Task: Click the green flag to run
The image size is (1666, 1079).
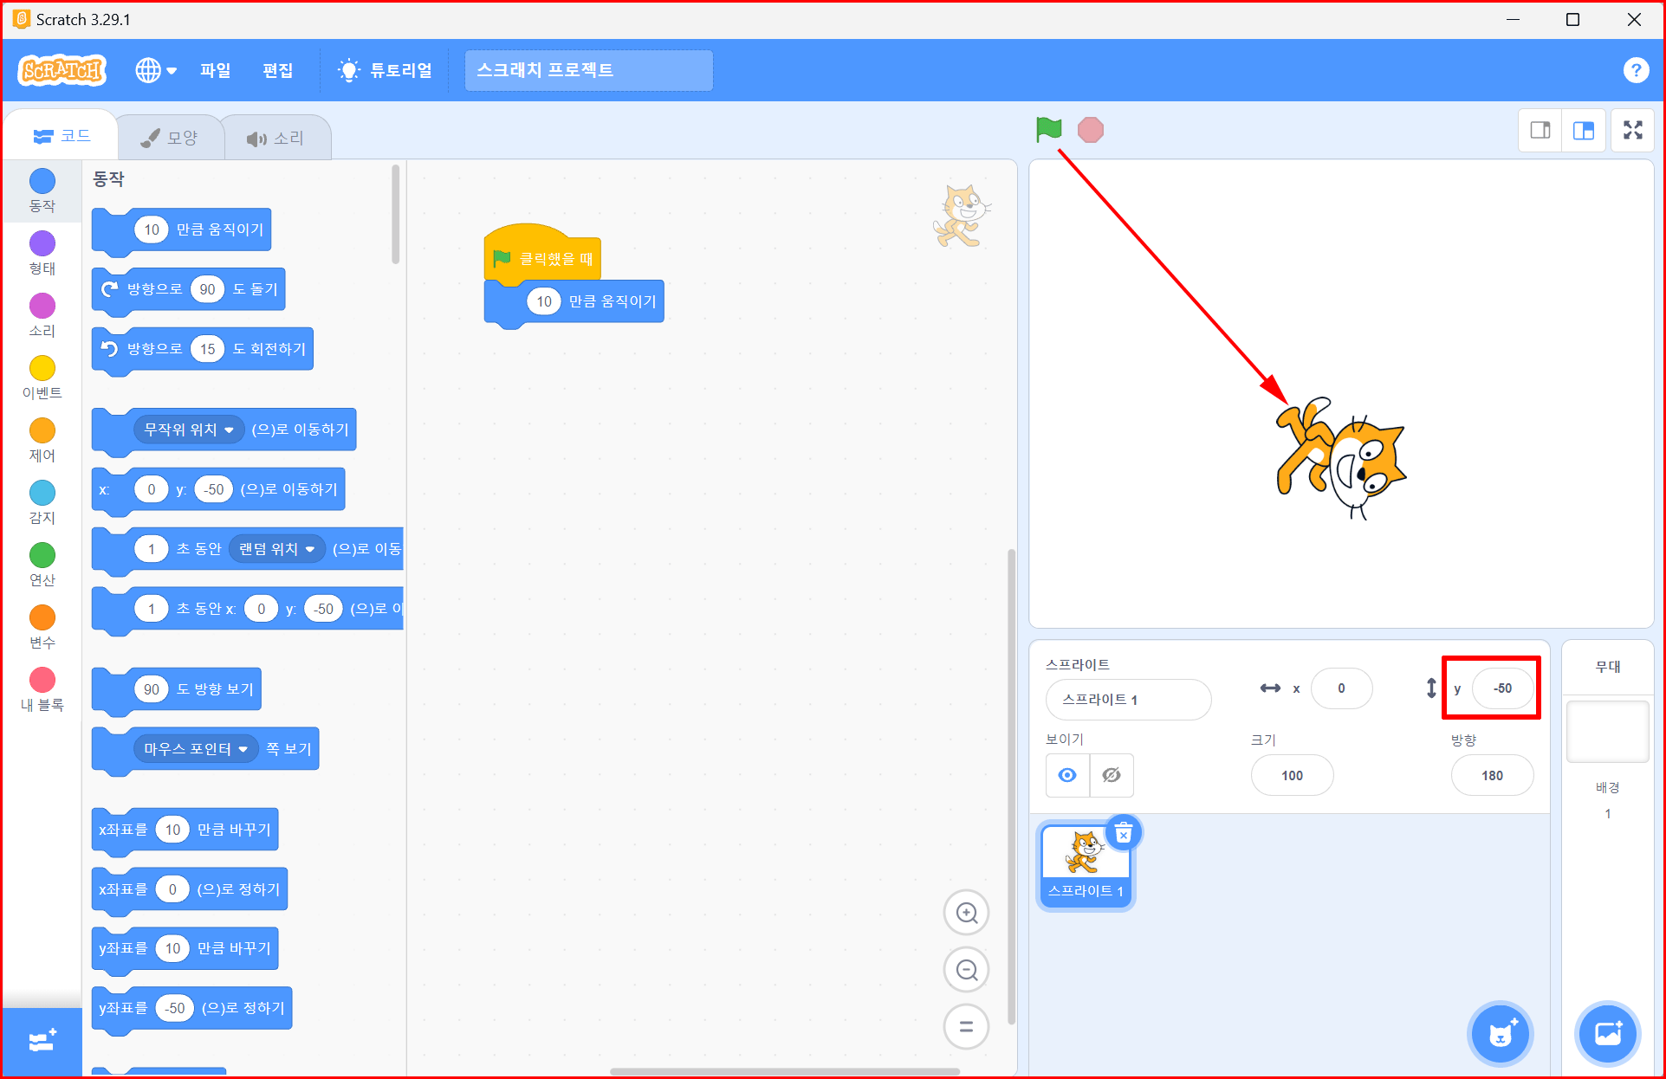Action: click(1048, 130)
